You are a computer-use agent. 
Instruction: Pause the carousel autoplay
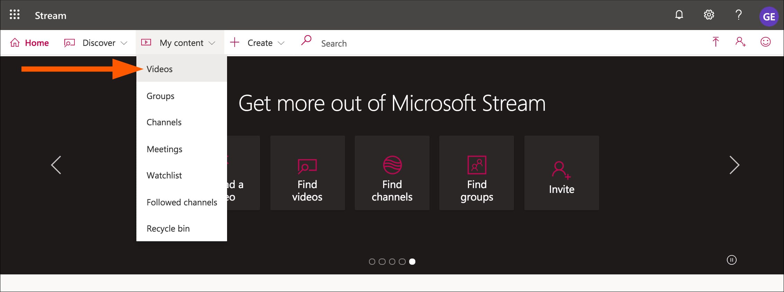[x=731, y=260]
